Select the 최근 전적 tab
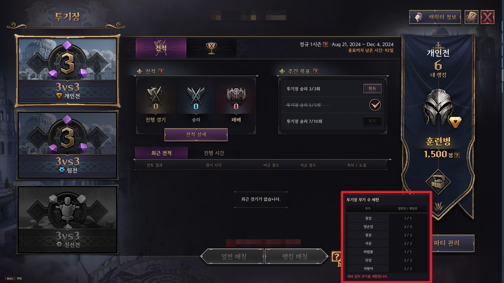 [x=161, y=153]
